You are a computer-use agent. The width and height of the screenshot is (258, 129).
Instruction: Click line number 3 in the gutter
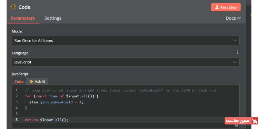coord(16,102)
